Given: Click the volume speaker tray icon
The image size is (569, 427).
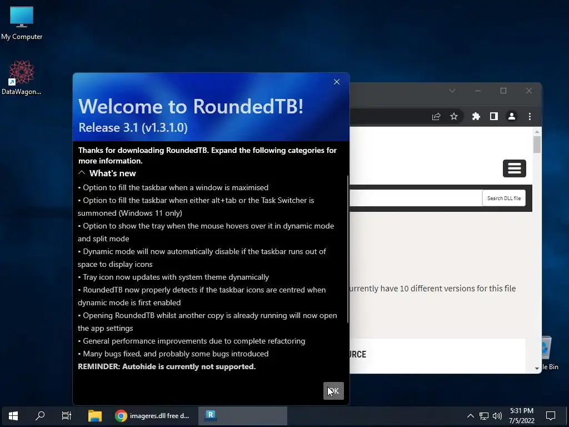Looking at the screenshot, I should pos(497,416).
